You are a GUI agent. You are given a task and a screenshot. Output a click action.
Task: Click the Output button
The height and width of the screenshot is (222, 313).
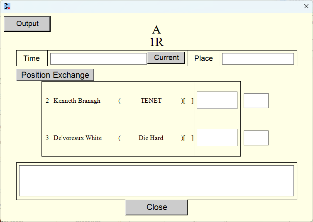(x=27, y=24)
